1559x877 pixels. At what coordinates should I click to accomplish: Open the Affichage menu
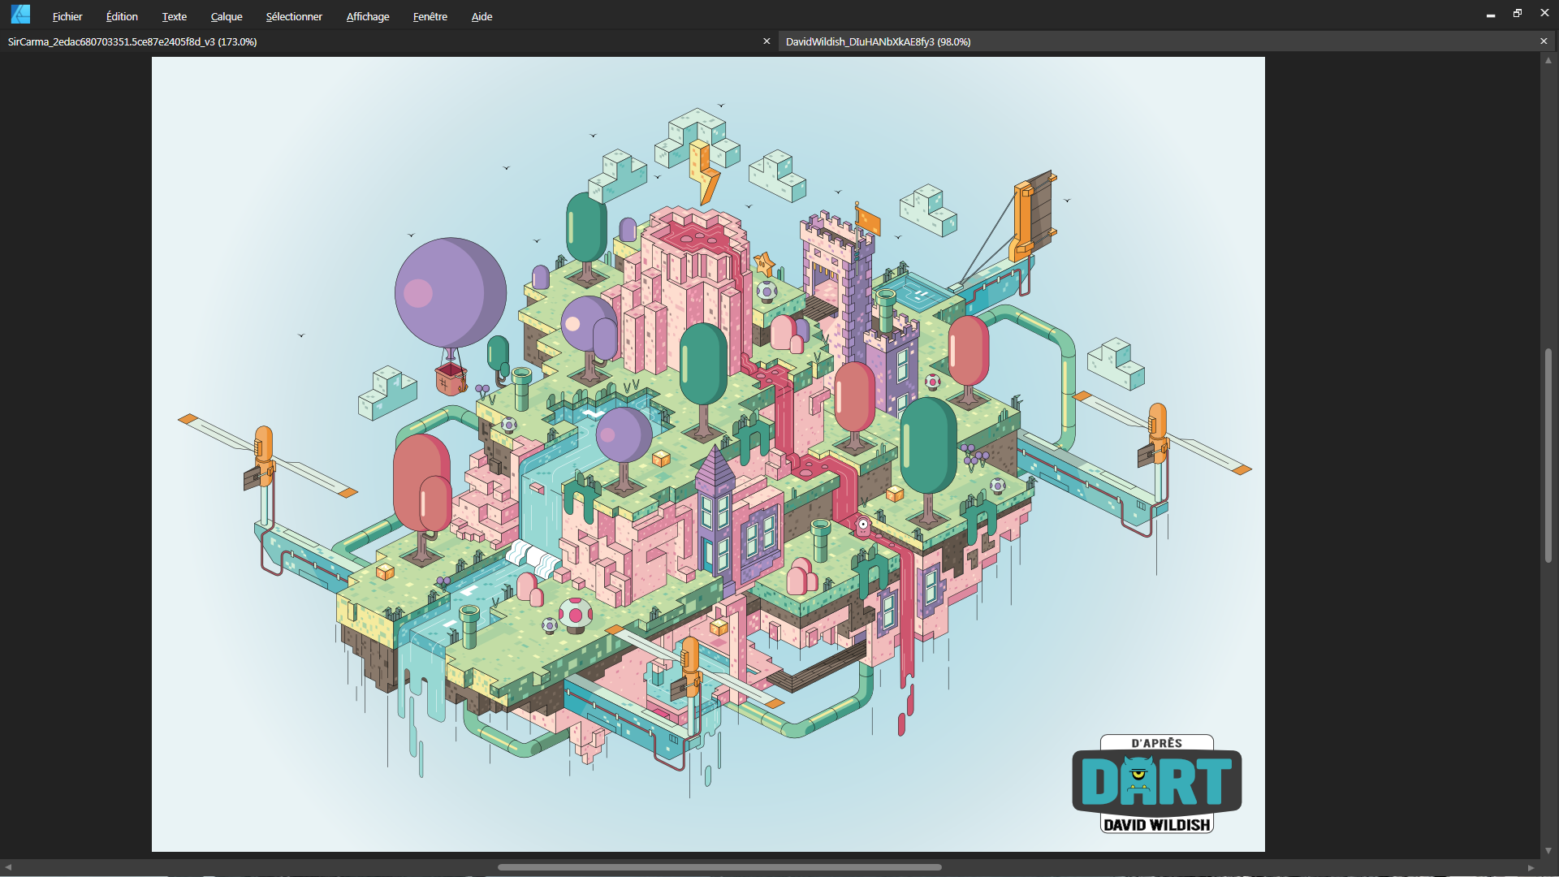367,16
